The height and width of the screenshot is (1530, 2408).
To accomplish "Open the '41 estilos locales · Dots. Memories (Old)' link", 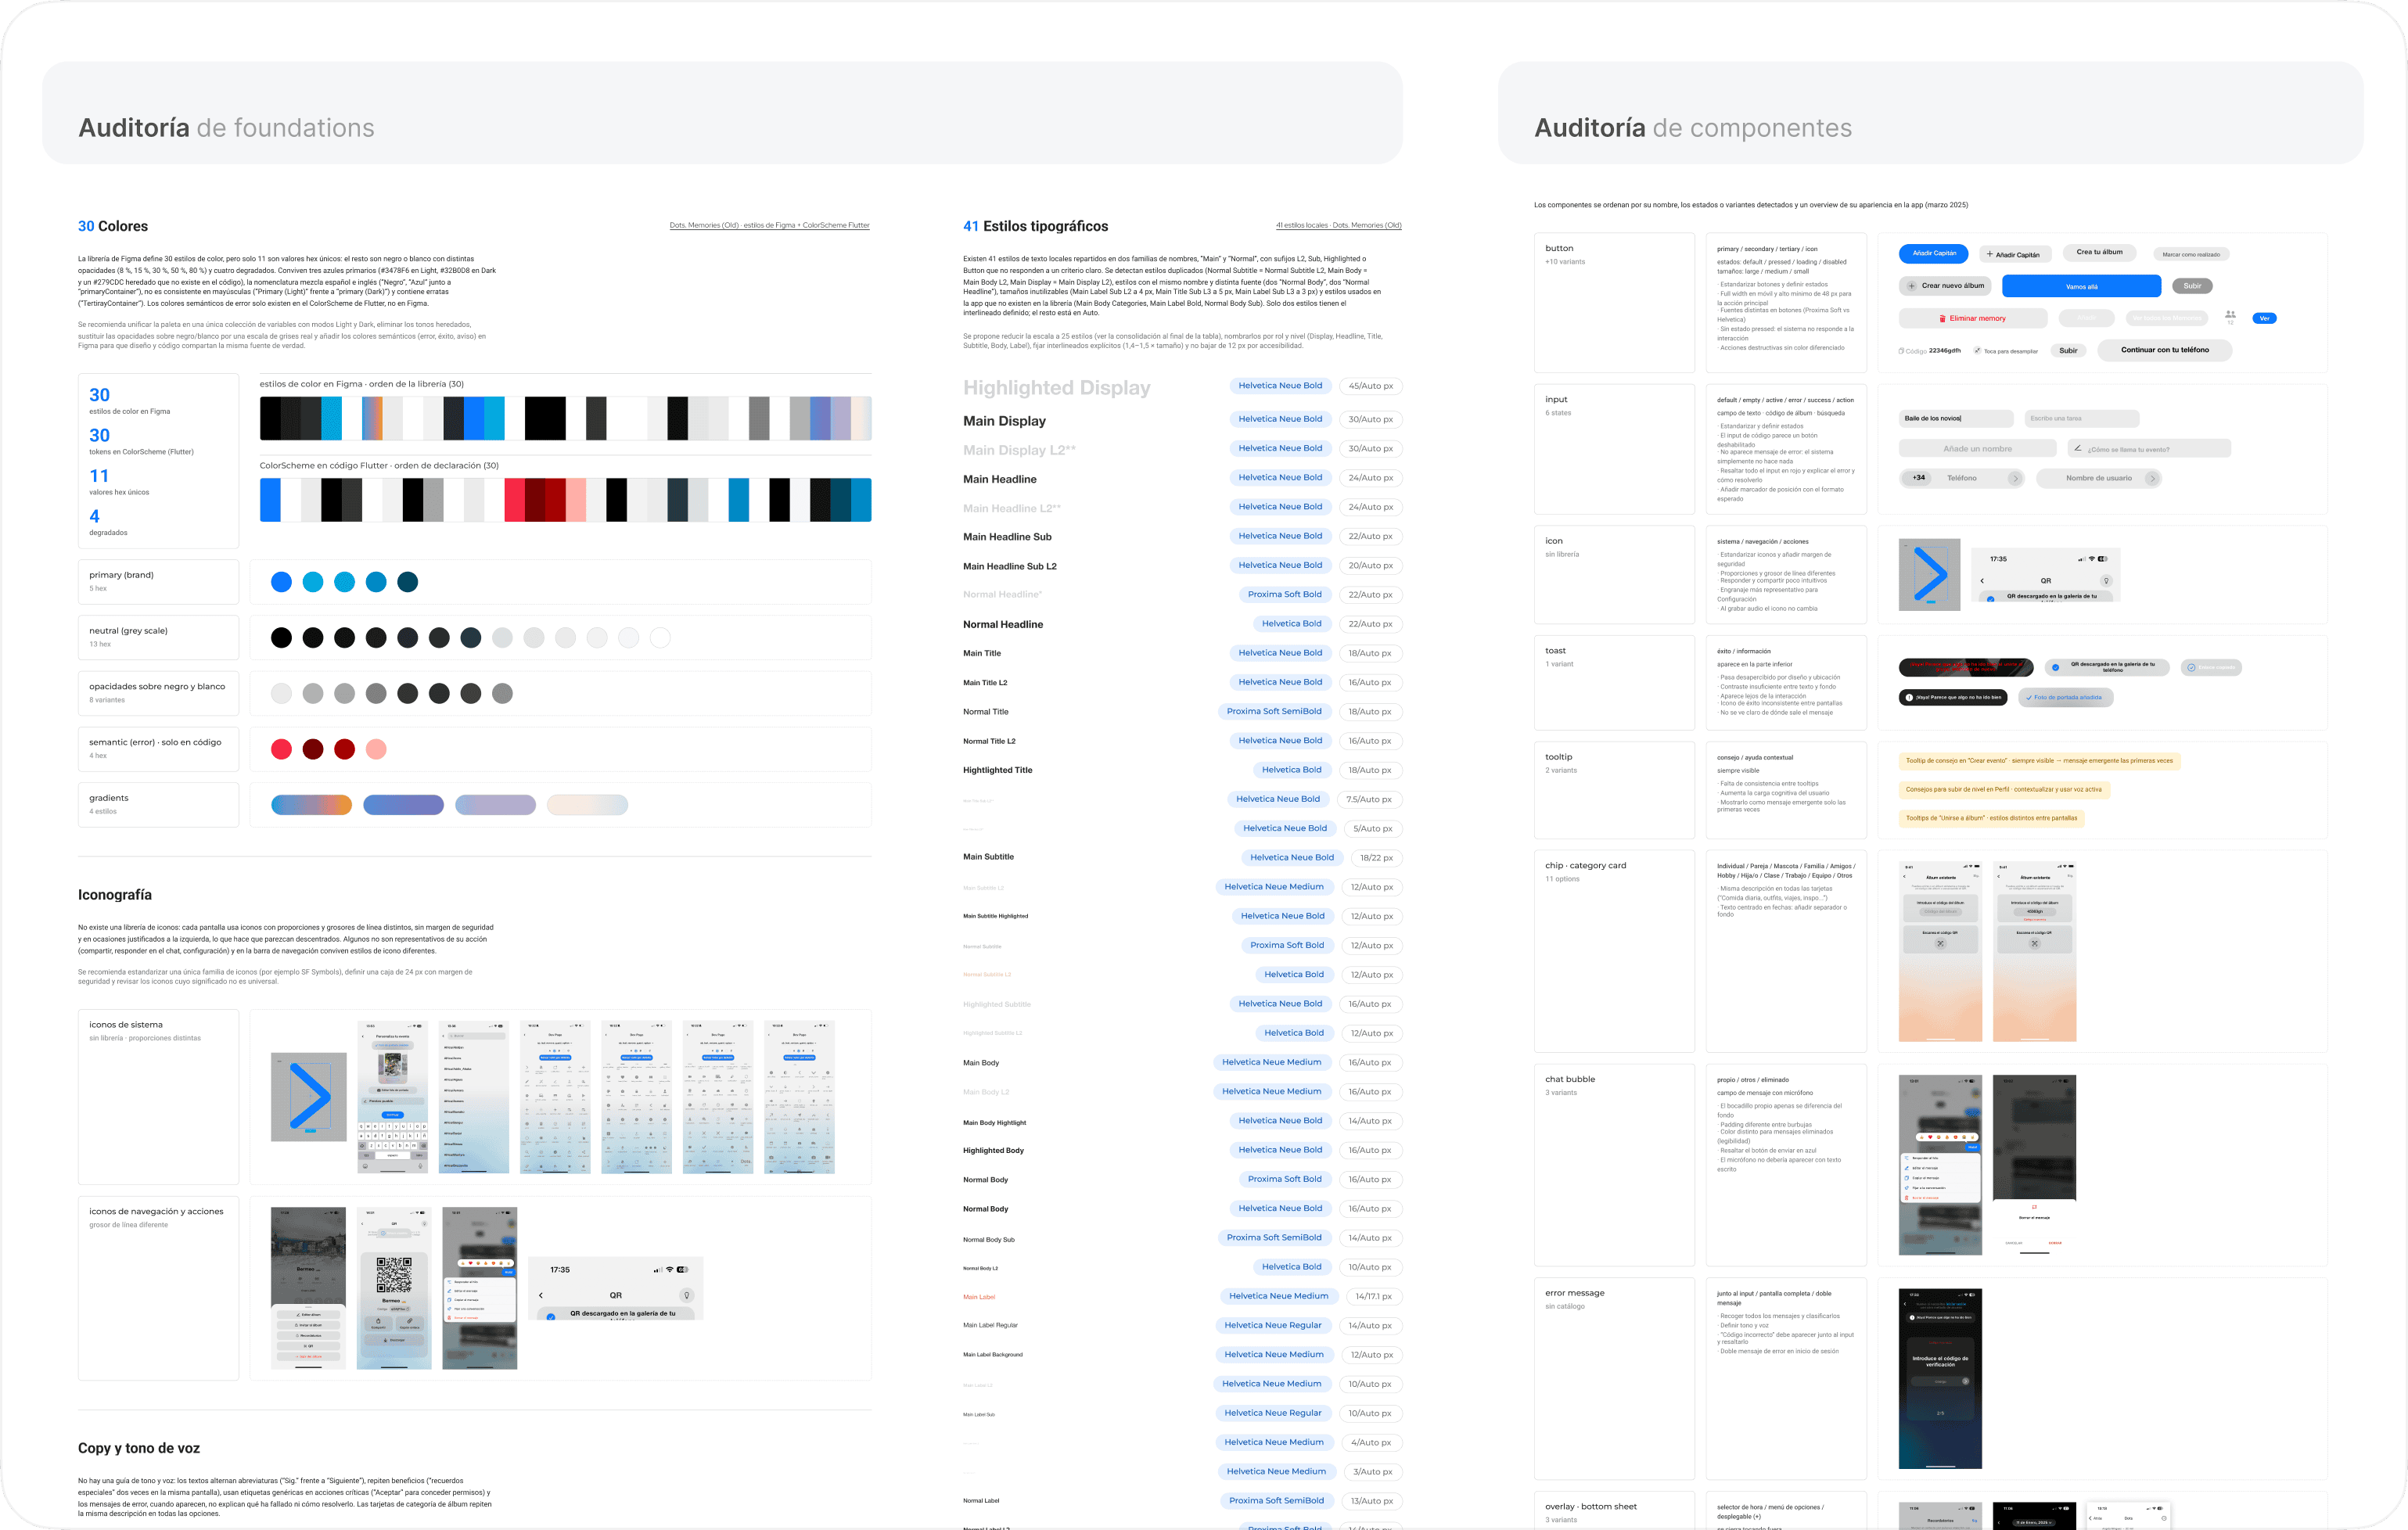I will 1338,225.
